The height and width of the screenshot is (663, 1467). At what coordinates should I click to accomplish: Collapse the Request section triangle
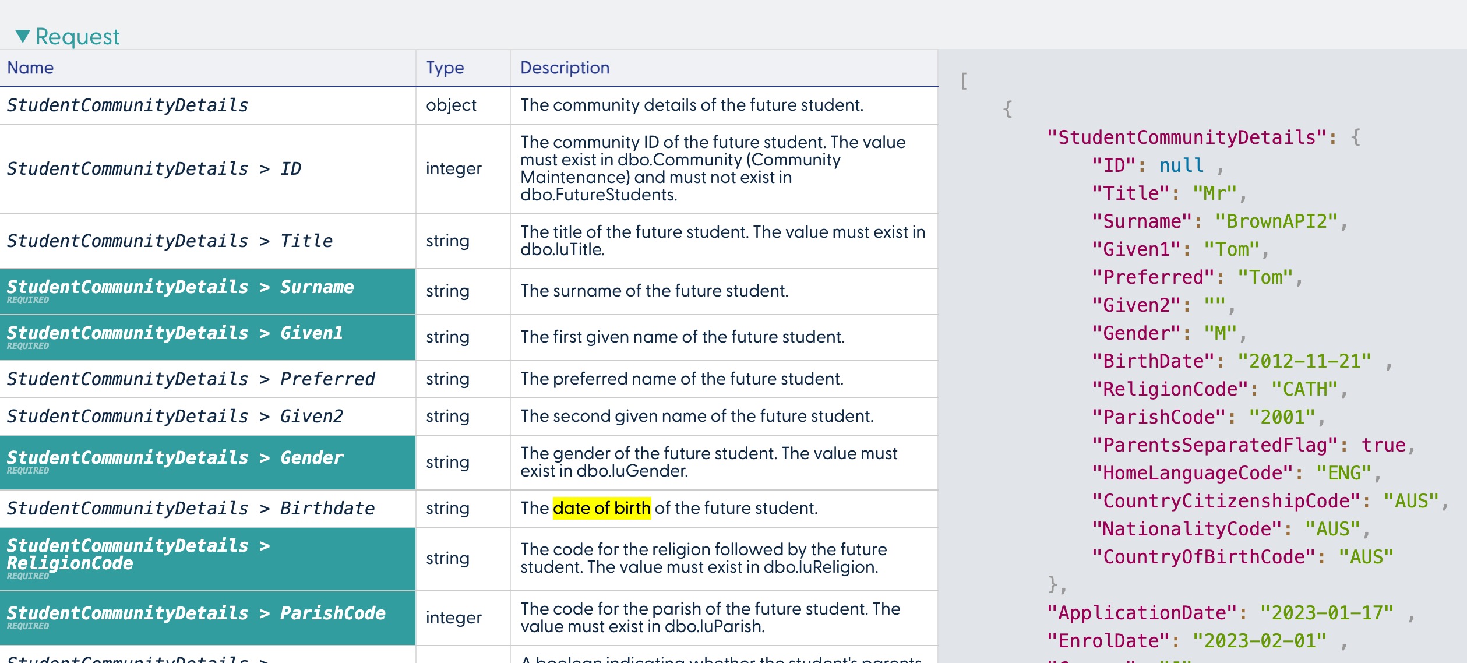(x=22, y=36)
